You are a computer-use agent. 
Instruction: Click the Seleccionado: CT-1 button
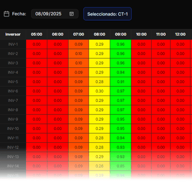(x=108, y=14)
